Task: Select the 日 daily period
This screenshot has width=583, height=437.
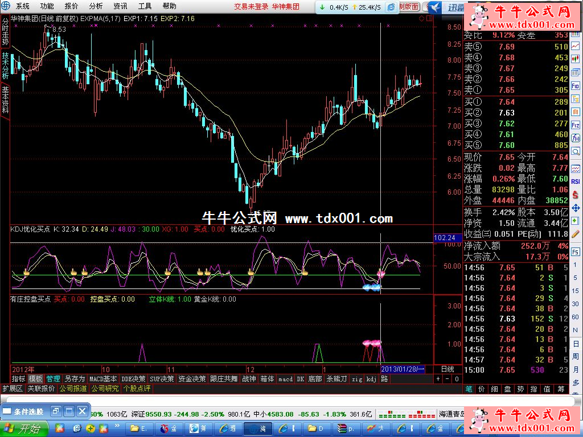Action: coord(576,344)
